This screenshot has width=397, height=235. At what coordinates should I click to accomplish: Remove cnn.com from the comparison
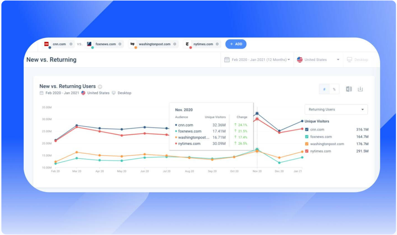[x=71, y=44]
